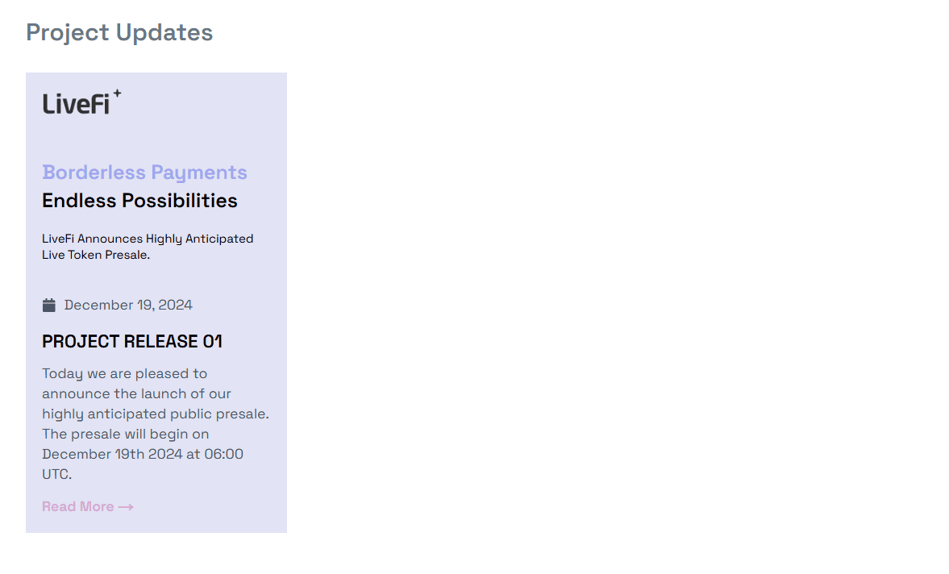Viewport: 949px width, 574px height.
Task: Open the Read More link
Action: pyautogui.click(x=78, y=507)
